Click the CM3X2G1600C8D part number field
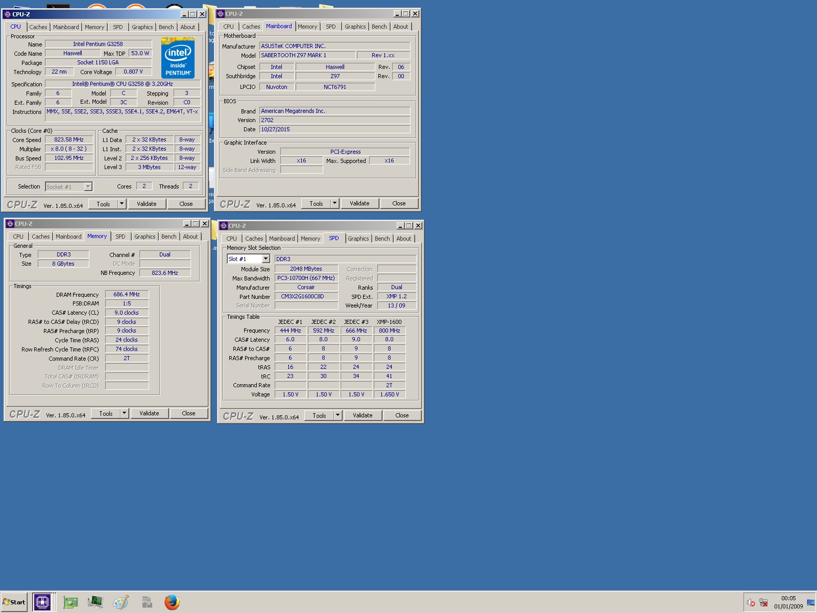This screenshot has height=613, width=817. [306, 296]
